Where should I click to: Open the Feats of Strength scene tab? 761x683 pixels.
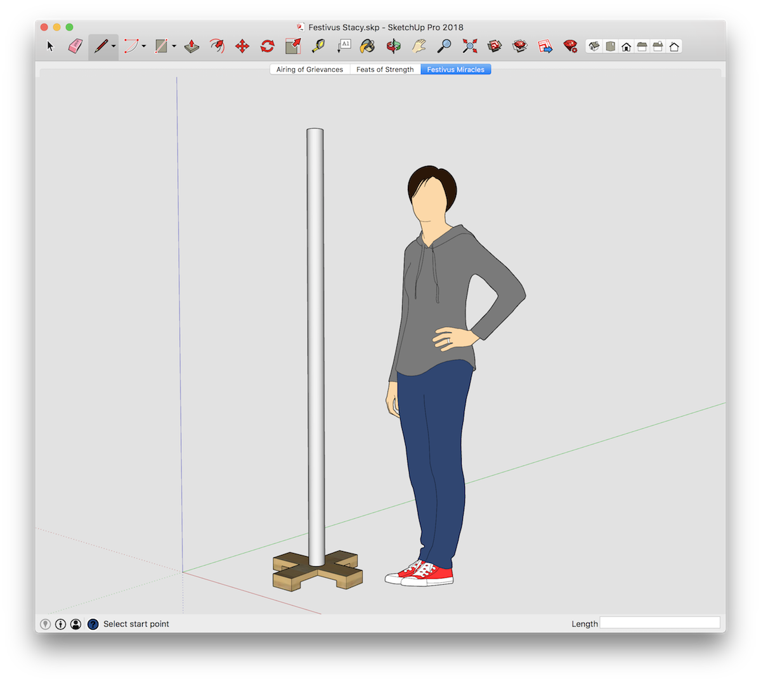click(385, 69)
